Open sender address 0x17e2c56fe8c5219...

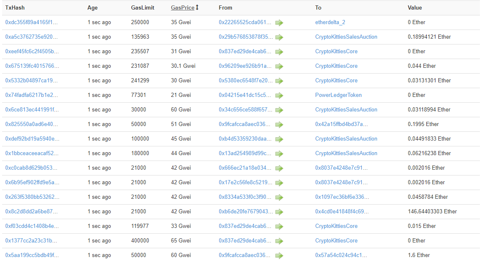(246, 182)
